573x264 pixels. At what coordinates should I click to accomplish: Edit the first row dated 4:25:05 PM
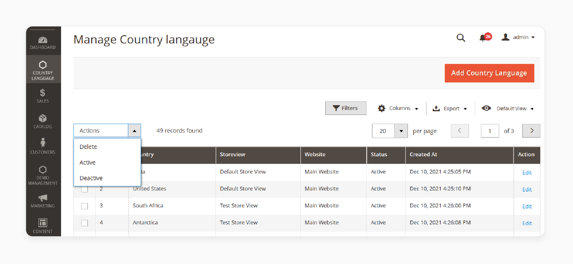(x=527, y=173)
